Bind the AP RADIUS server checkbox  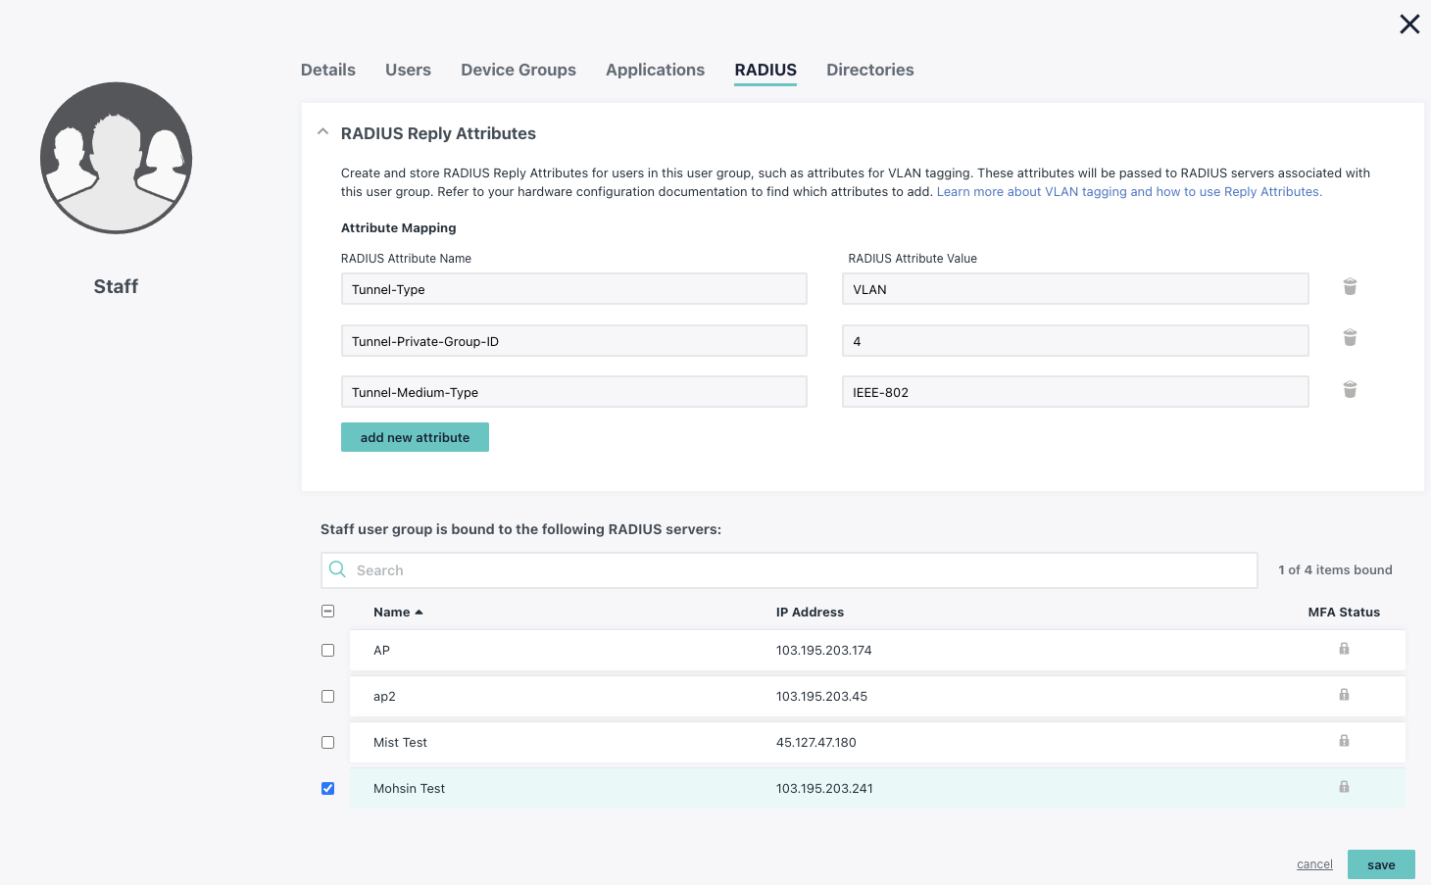328,651
